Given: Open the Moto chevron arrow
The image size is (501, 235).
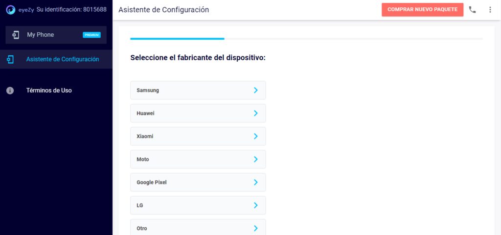Looking at the screenshot, I should click(x=255, y=159).
